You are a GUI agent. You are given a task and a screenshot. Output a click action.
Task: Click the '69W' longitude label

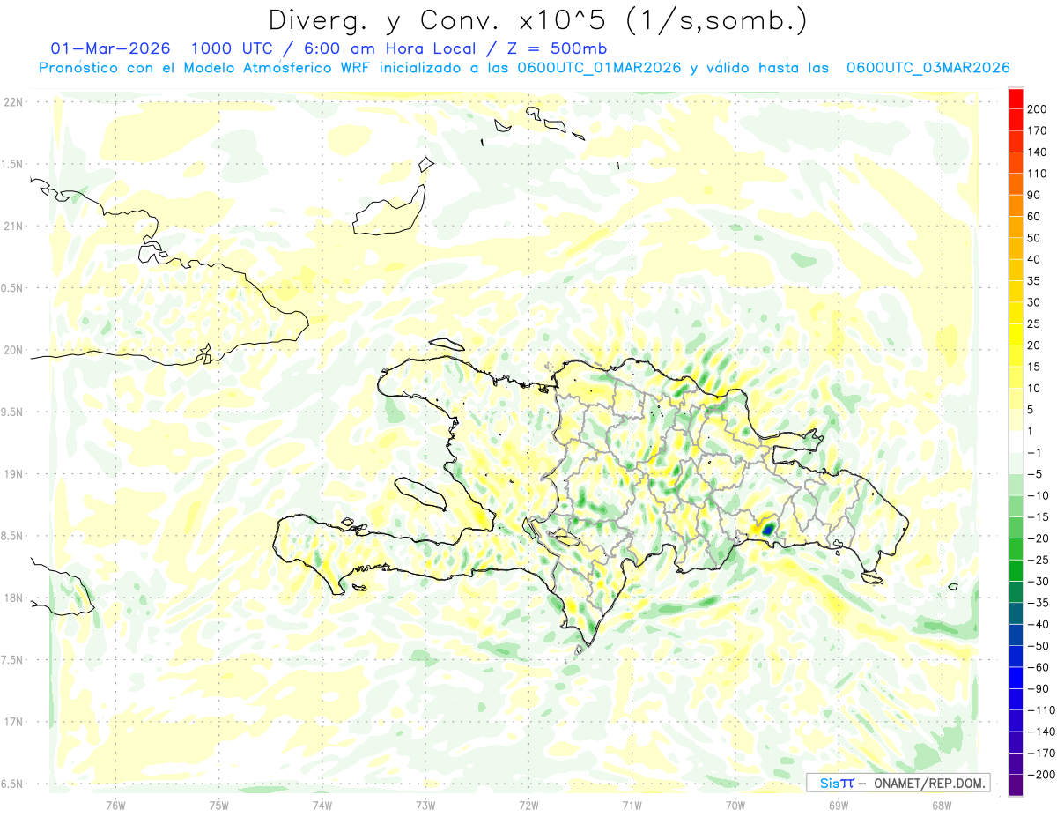pos(839,805)
